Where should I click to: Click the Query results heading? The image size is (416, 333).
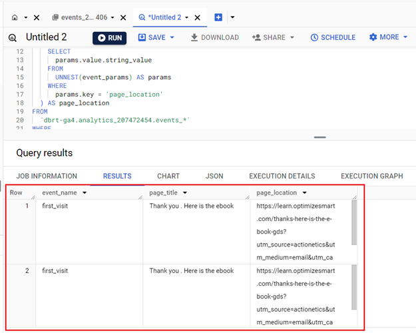[45, 153]
